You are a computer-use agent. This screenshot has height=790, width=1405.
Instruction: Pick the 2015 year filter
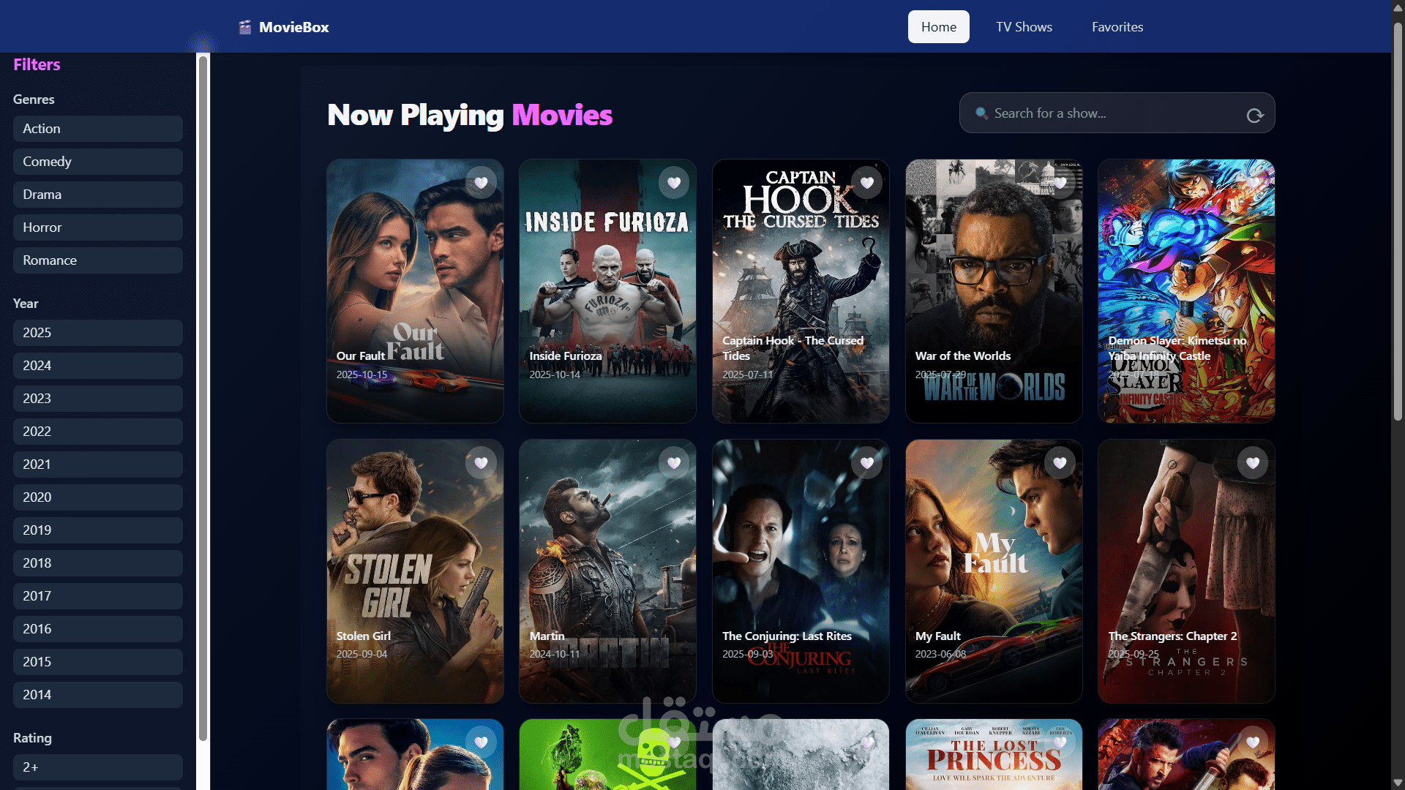98,662
